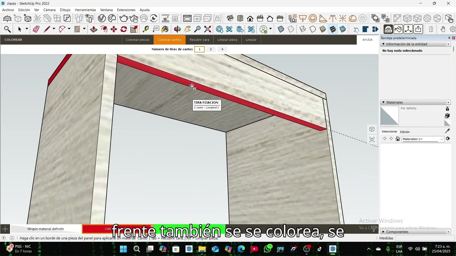
Task: Select Ningún material definido swatch
Action: click(x=46, y=229)
